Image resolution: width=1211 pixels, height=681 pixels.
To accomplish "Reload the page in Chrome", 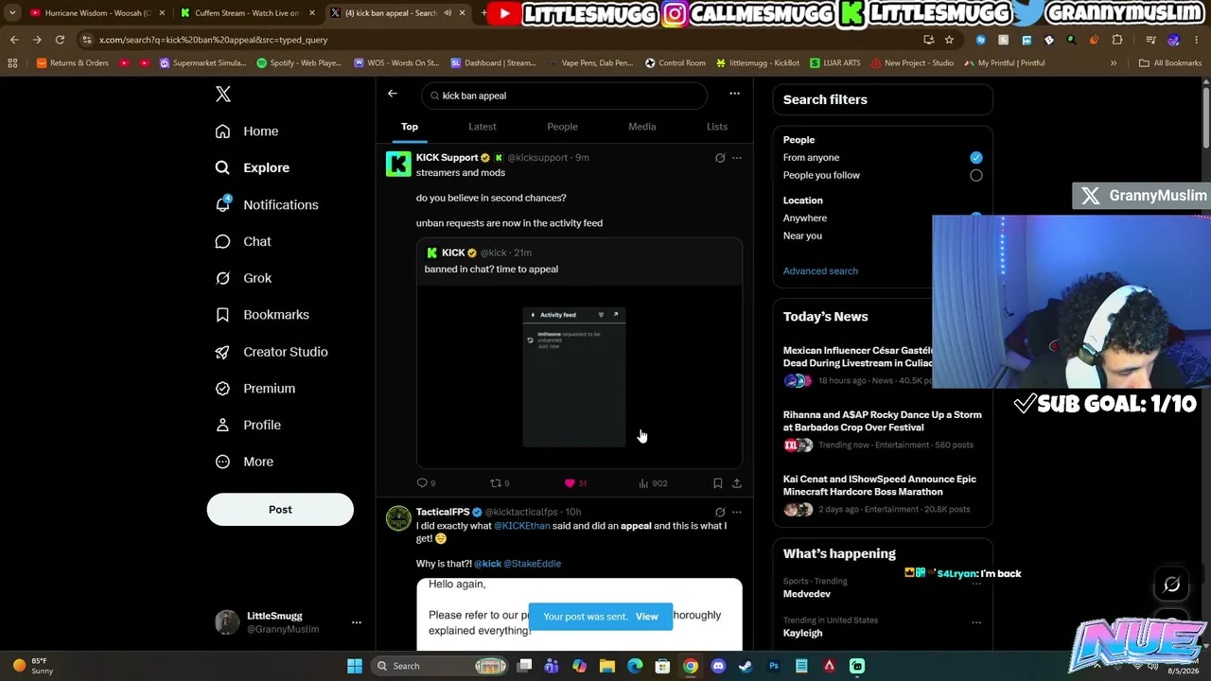I will click(x=60, y=40).
